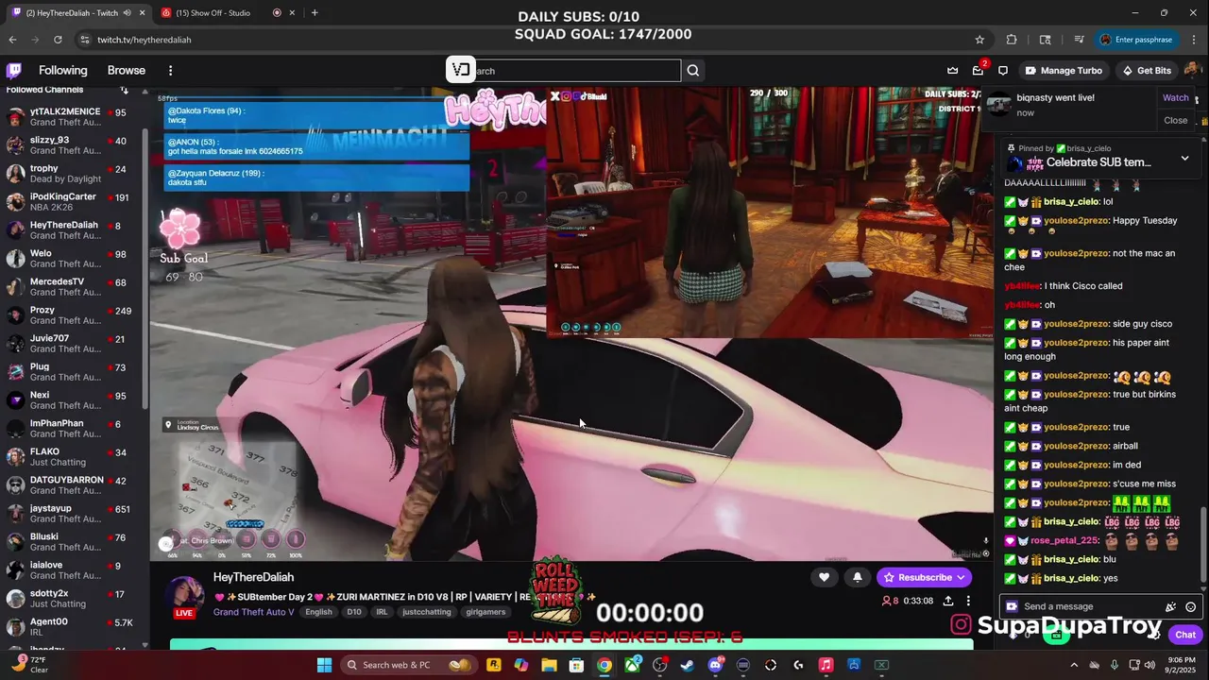
Task: Open HeyThereDaliah channel name link
Action: point(253,577)
